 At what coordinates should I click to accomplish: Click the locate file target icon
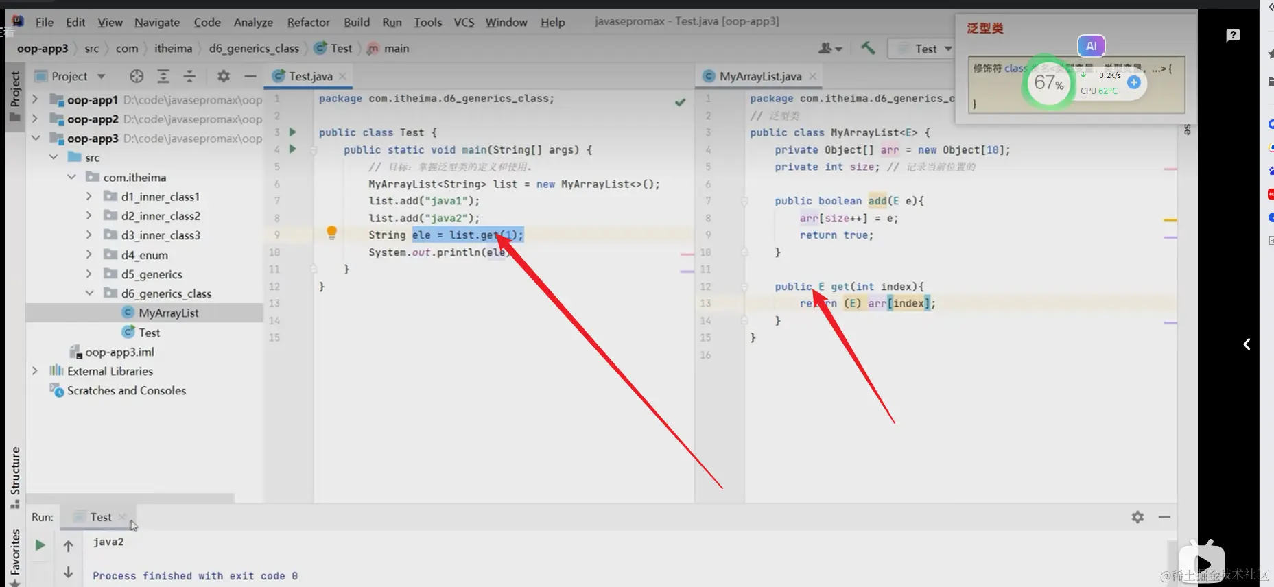tap(137, 76)
